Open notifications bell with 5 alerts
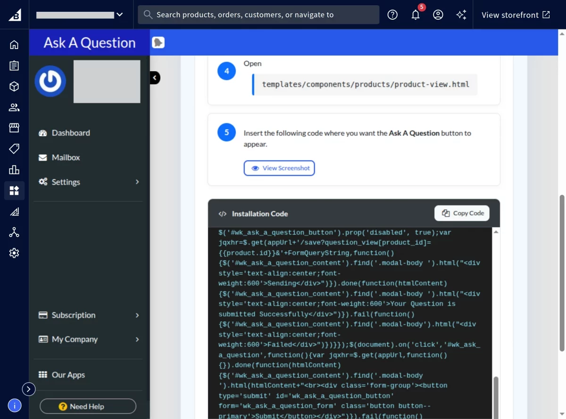The width and height of the screenshot is (566, 419). tap(416, 15)
